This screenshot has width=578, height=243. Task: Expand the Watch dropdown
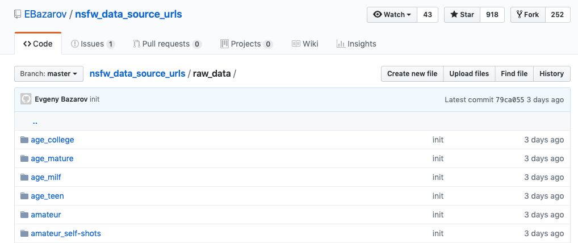(x=392, y=15)
